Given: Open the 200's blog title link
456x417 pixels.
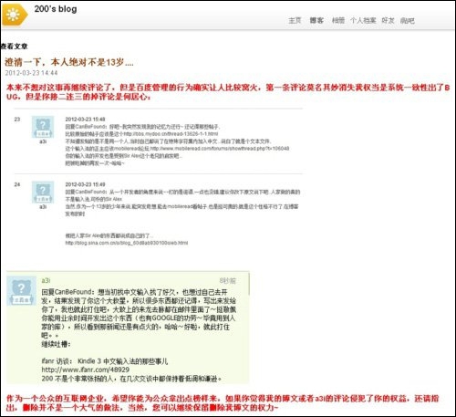Looking at the screenshot, I should click(56, 9).
